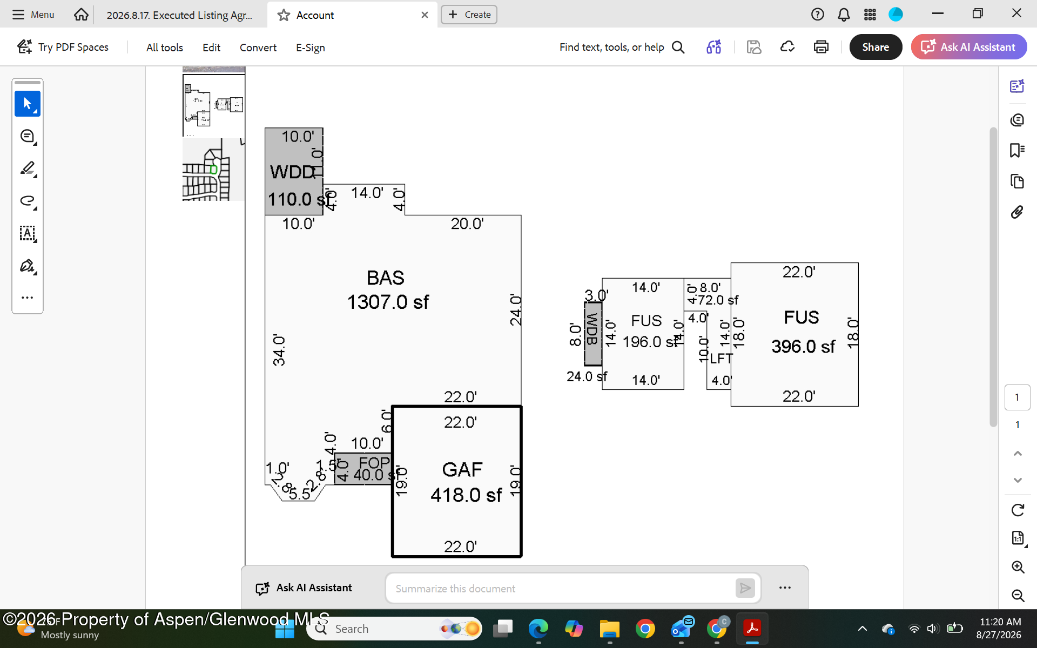Send the AI Assistant prompt

click(x=745, y=588)
